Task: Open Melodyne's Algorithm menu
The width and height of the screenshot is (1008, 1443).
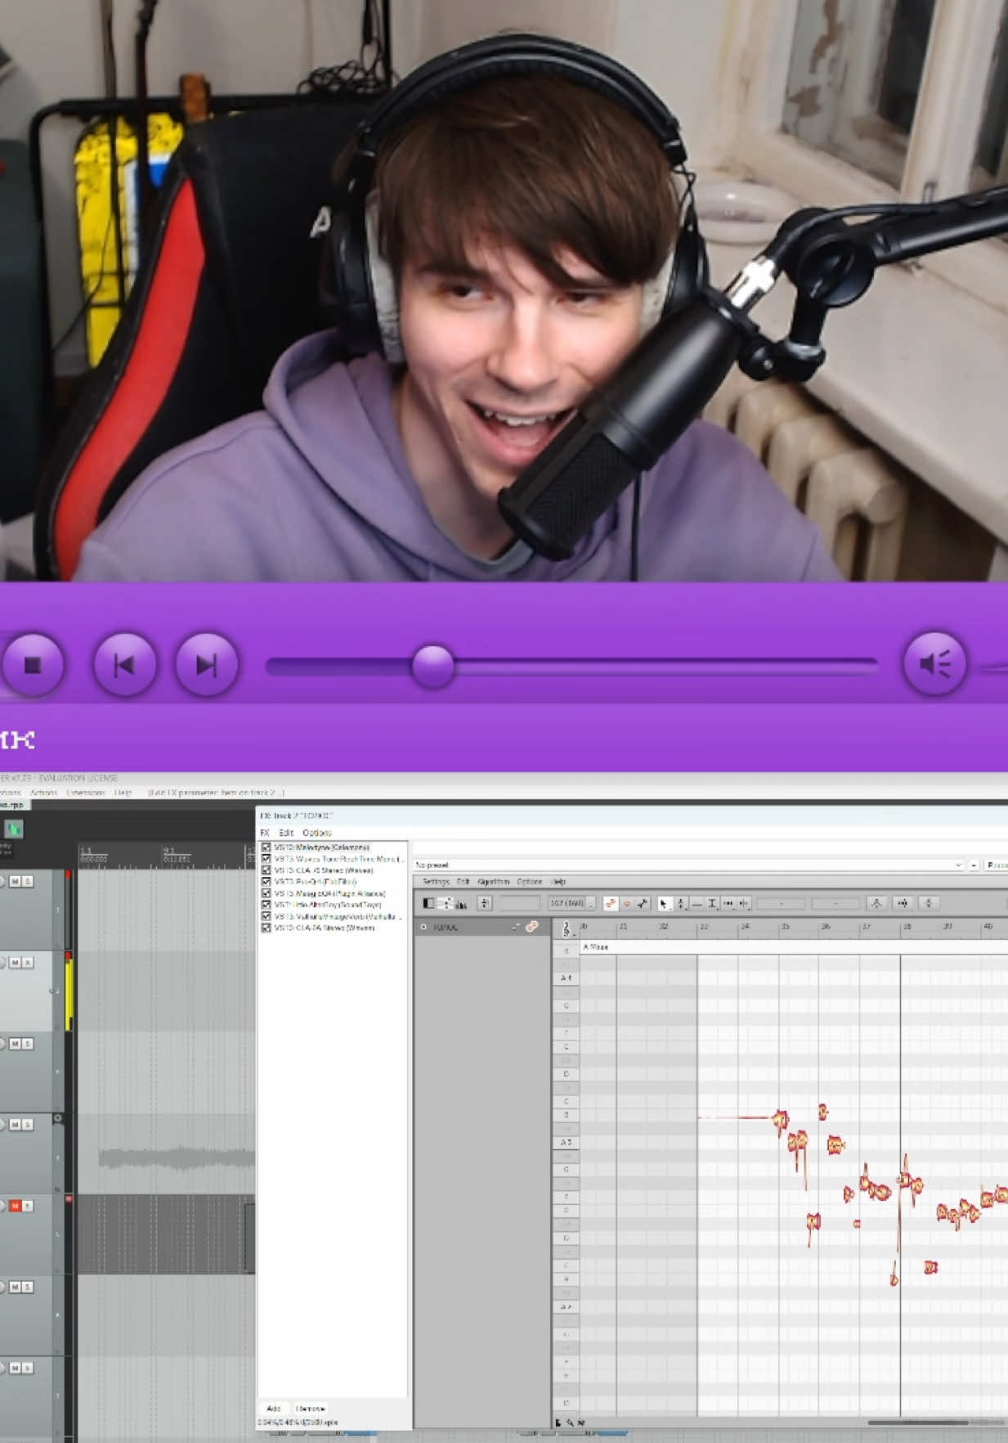Action: (493, 882)
